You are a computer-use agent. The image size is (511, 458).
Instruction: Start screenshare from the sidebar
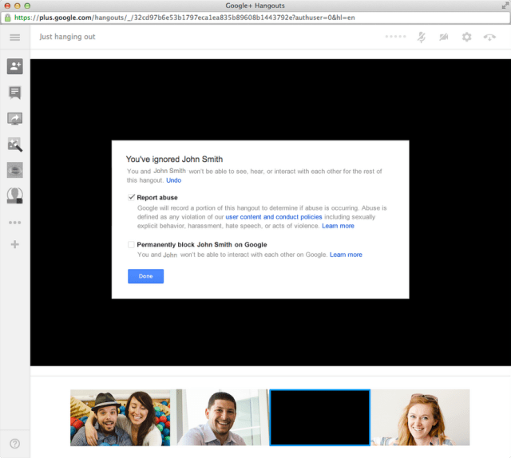(14, 119)
